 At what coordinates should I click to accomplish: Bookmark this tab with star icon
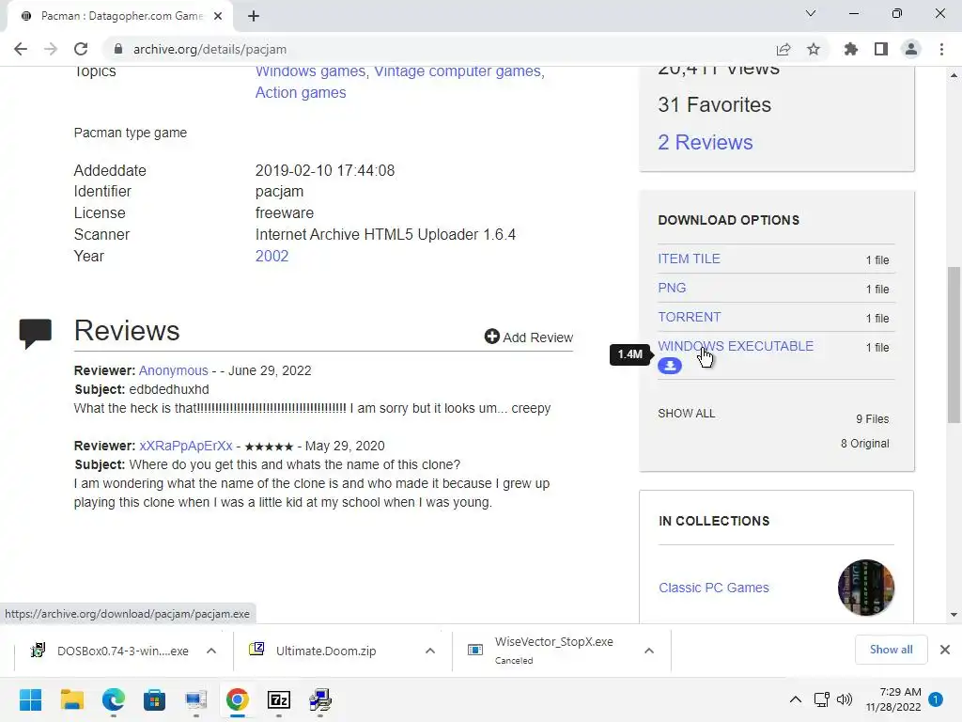tap(814, 49)
